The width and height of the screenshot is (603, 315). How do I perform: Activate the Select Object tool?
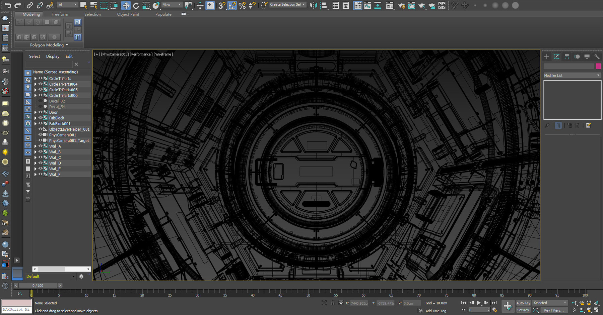[83, 5]
